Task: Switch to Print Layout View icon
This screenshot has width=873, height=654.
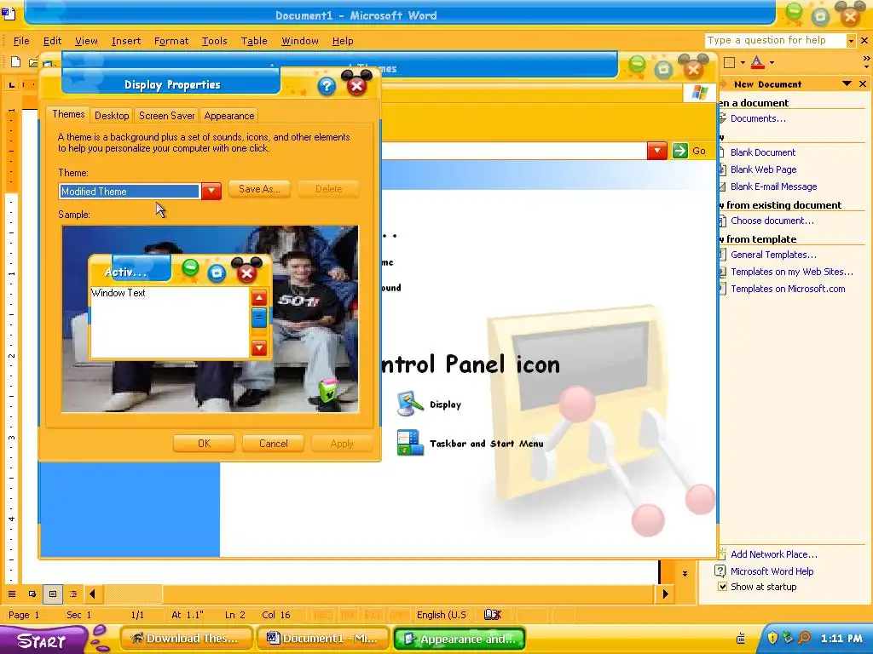Action: 53,594
